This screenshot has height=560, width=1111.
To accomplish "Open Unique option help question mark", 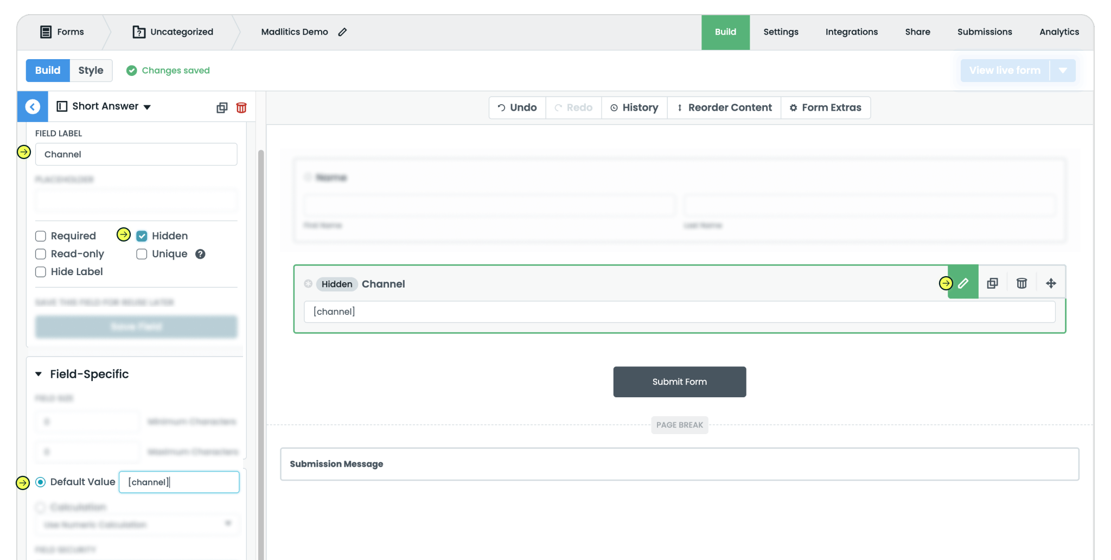I will pyautogui.click(x=200, y=254).
